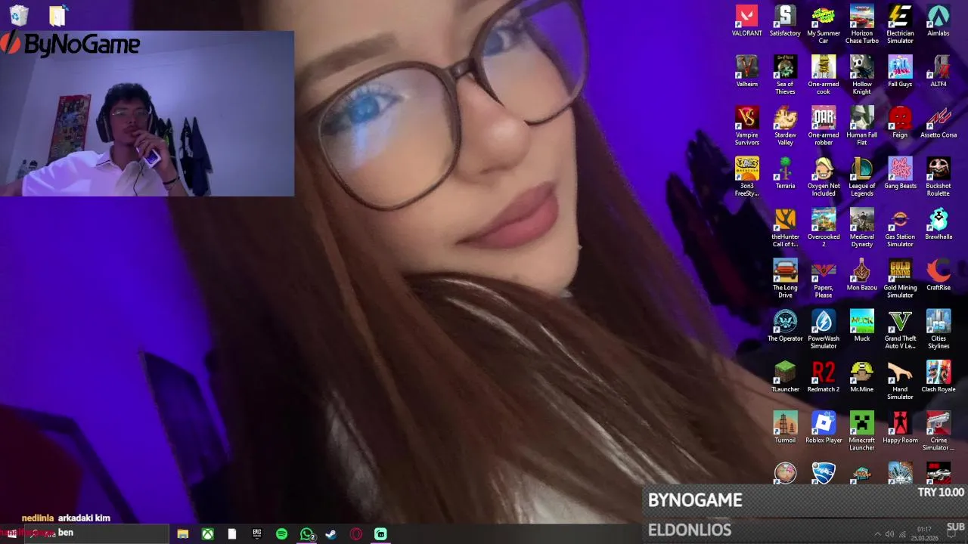The image size is (968, 544).
Task: Open the Human Fall Flat shortcut
Action: point(861,125)
